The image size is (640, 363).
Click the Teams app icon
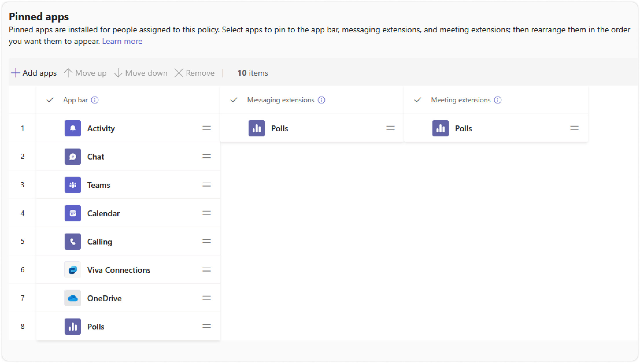point(73,185)
